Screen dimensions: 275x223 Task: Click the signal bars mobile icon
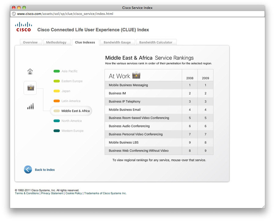point(30,106)
